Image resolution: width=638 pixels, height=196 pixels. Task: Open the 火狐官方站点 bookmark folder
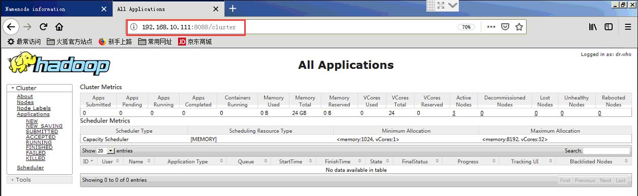pyautogui.click(x=69, y=42)
